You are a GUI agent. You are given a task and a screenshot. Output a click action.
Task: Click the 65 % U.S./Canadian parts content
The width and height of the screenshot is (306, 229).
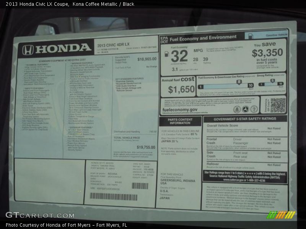pyautogui.click(x=194, y=134)
